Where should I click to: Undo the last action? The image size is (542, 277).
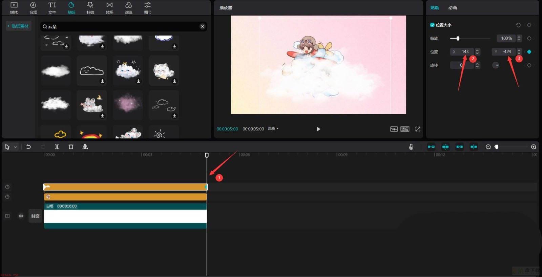(x=28, y=147)
